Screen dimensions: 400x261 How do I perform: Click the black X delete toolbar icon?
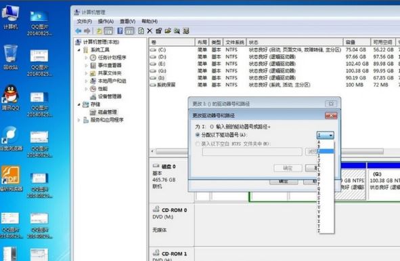[x=150, y=31]
